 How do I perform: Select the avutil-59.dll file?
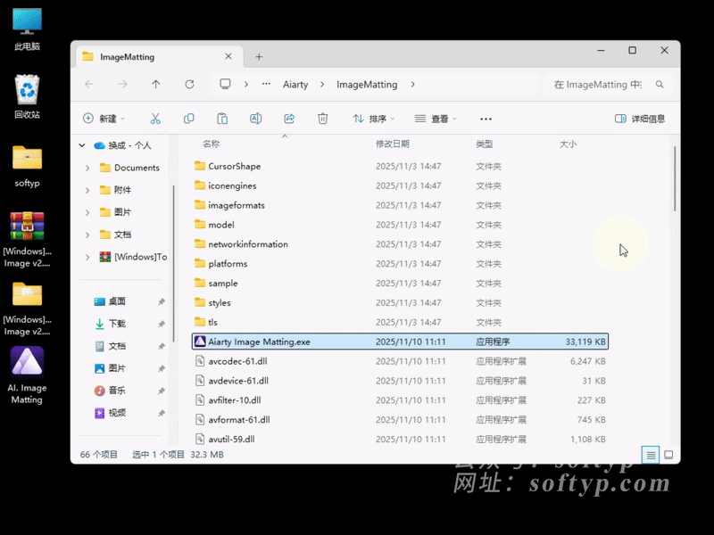coord(399,439)
